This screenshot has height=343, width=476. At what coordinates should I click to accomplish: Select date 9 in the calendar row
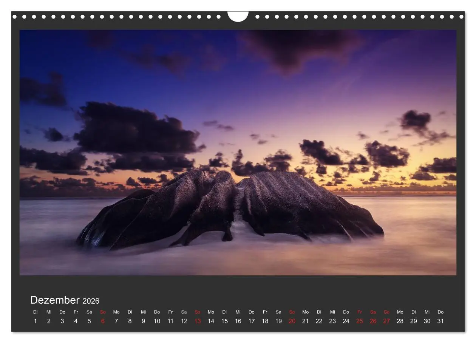pos(143,321)
